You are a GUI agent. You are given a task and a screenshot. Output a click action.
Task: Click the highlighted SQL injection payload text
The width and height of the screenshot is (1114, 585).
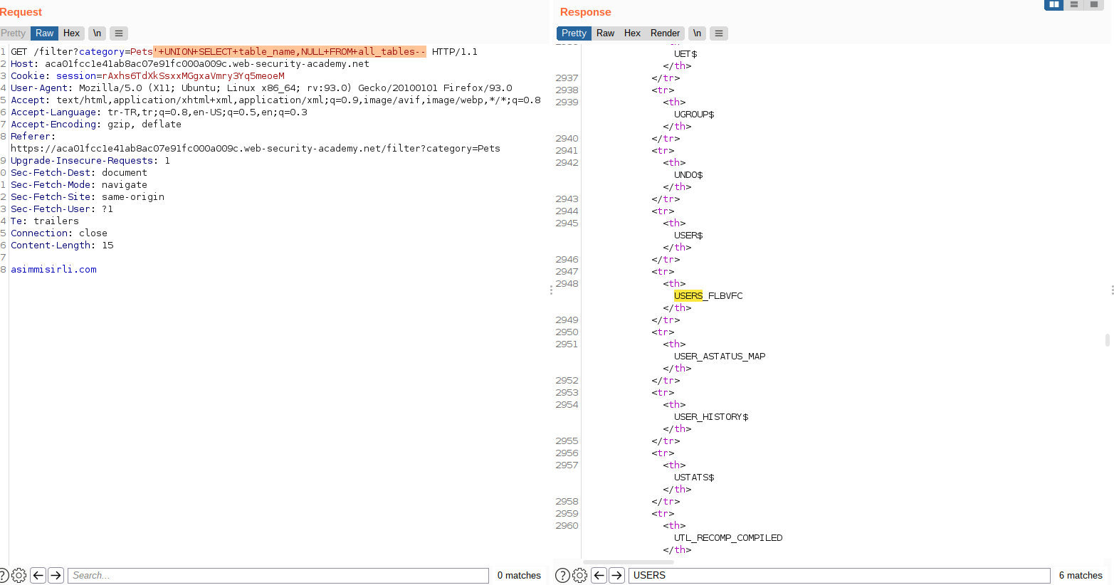click(x=290, y=52)
